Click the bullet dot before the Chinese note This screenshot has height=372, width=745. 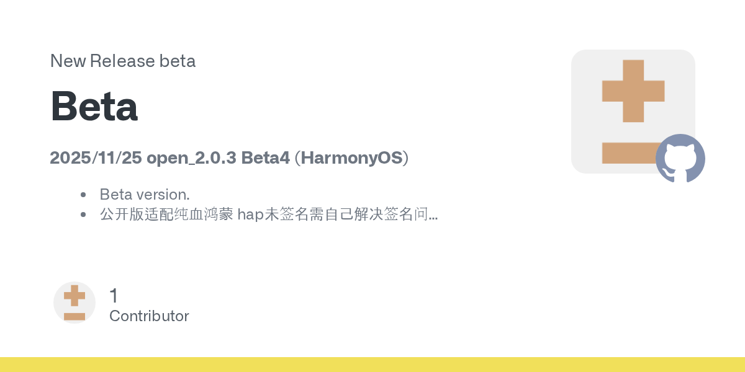pyautogui.click(x=83, y=215)
